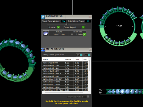Click the Total Gem Weight value 2.84
Image resolution: width=143 pixels, height=107 pixels.
tap(63, 21)
